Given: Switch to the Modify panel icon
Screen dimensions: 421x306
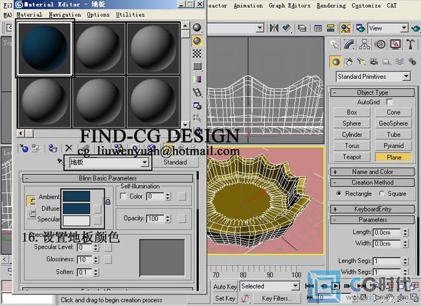Looking at the screenshot, I should (x=349, y=44).
